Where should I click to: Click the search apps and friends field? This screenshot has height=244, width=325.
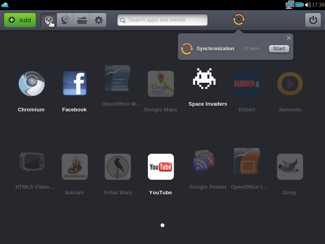pos(162,20)
